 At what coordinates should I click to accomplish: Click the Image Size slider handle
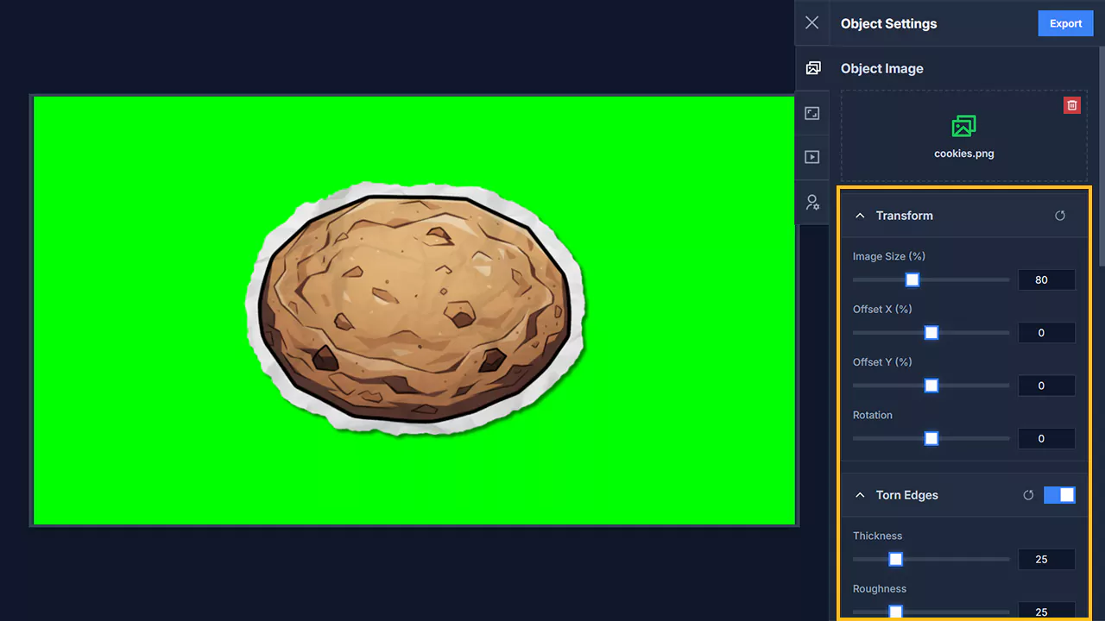coord(912,279)
